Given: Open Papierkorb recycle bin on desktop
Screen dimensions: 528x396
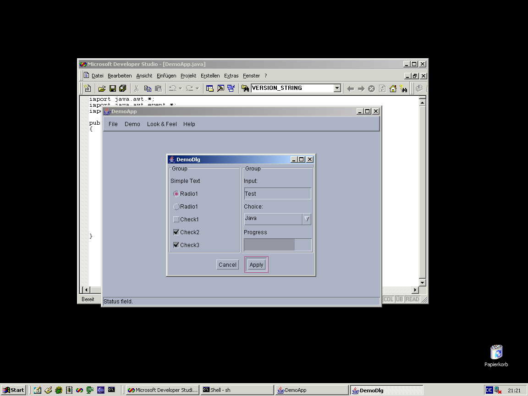Looking at the screenshot, I should [x=496, y=352].
